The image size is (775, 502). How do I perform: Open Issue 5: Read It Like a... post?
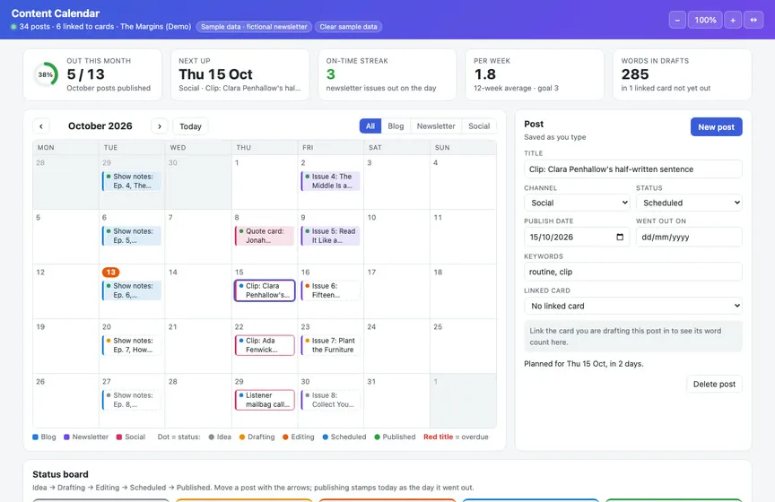pyautogui.click(x=331, y=236)
